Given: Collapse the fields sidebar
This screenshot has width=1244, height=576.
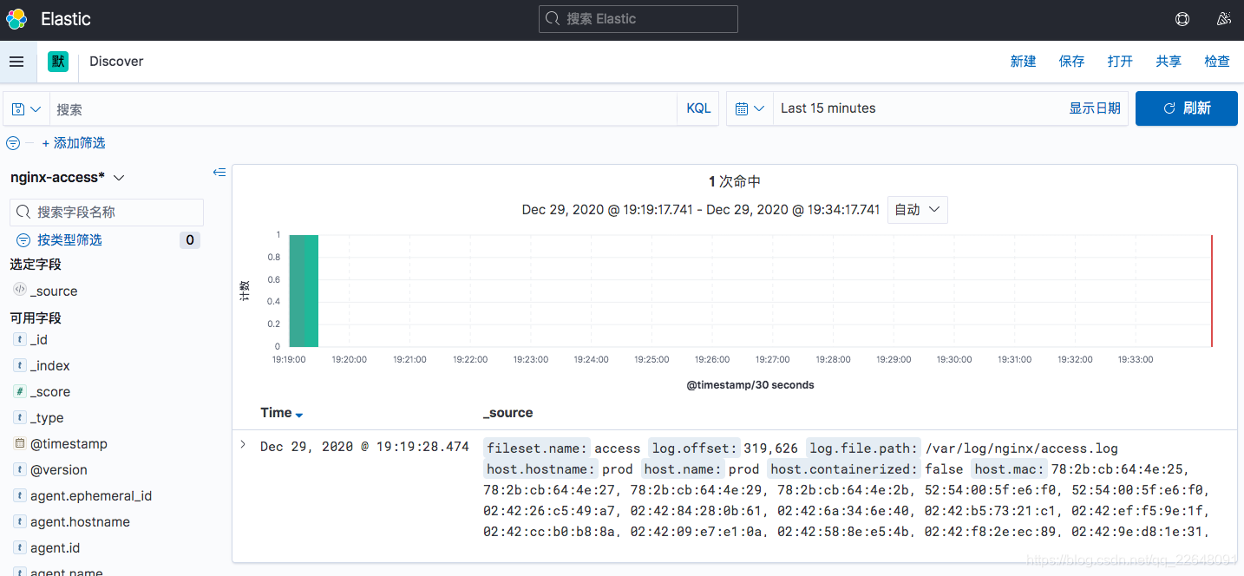Looking at the screenshot, I should pyautogui.click(x=219, y=173).
